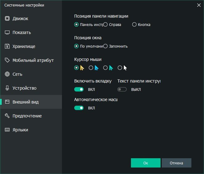Click the Внешний вид window icon
204x174 pixels.
(x=7, y=102)
